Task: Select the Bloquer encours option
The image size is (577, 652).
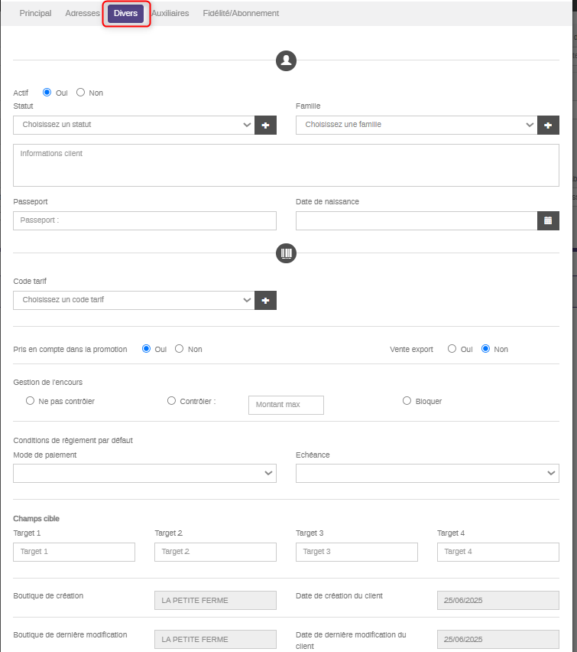Action: coord(407,401)
